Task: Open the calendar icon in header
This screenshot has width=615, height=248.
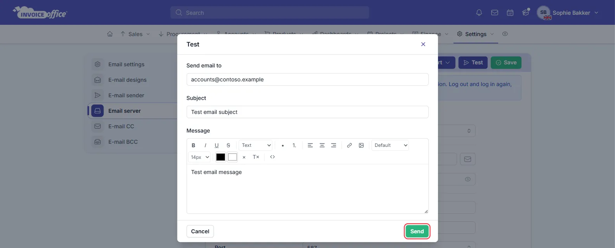Action: click(x=510, y=13)
